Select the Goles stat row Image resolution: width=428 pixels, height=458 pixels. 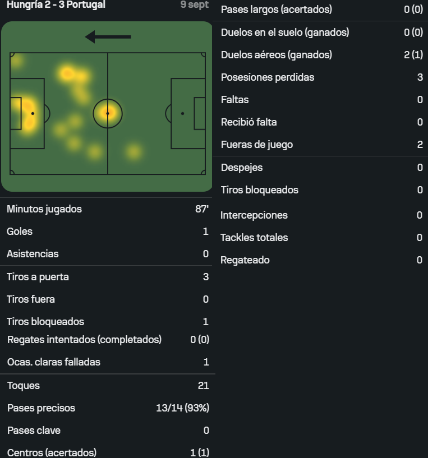[107, 232]
